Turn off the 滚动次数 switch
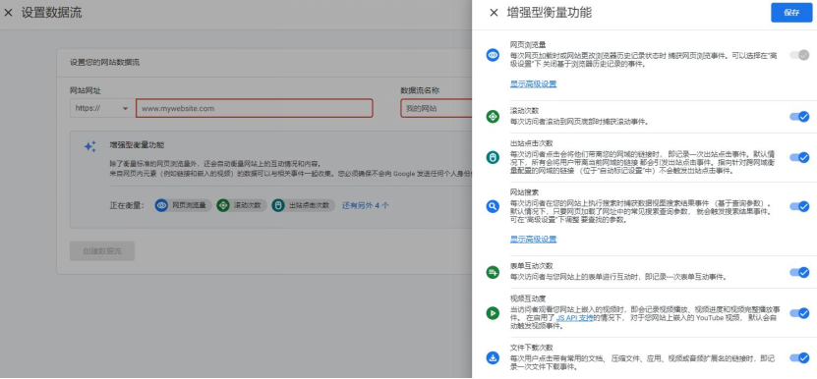Screen dimensions: 817x379 coord(799,117)
